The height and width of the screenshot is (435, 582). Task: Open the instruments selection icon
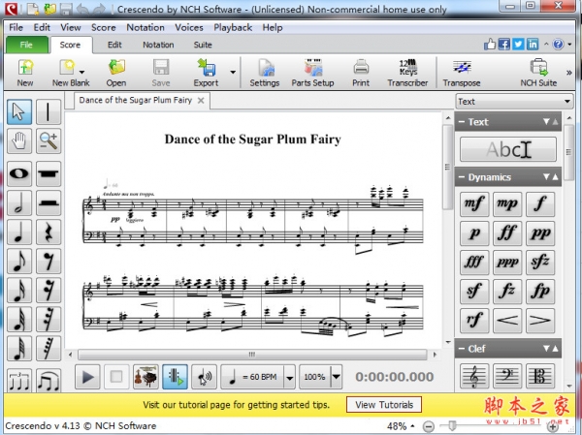[x=145, y=377]
